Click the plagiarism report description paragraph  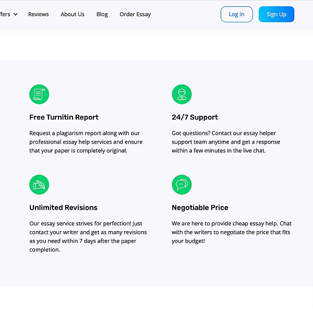tap(86, 142)
